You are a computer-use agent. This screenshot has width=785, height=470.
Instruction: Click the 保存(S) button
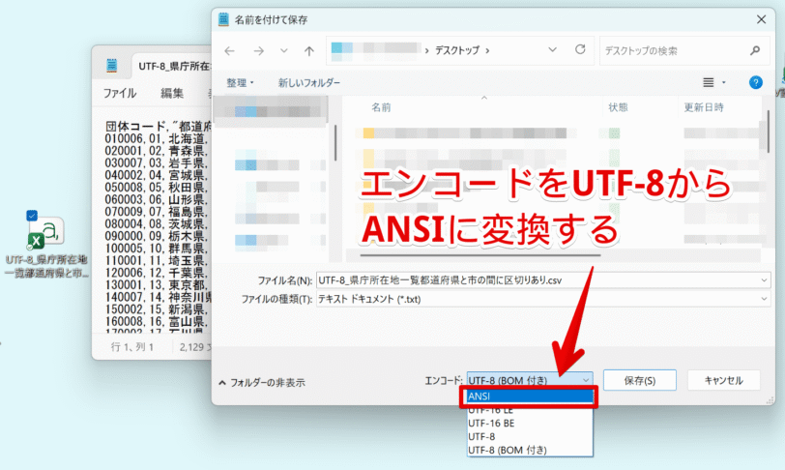(x=640, y=380)
